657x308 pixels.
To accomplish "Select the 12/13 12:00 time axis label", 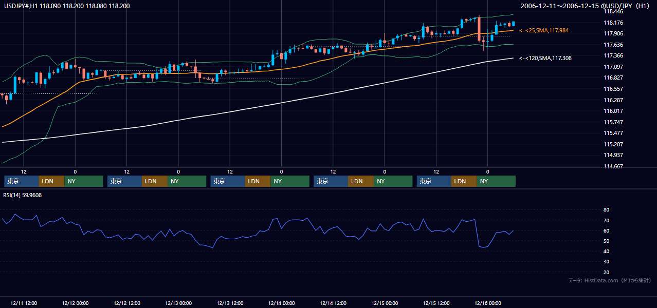I will pos(230,303).
